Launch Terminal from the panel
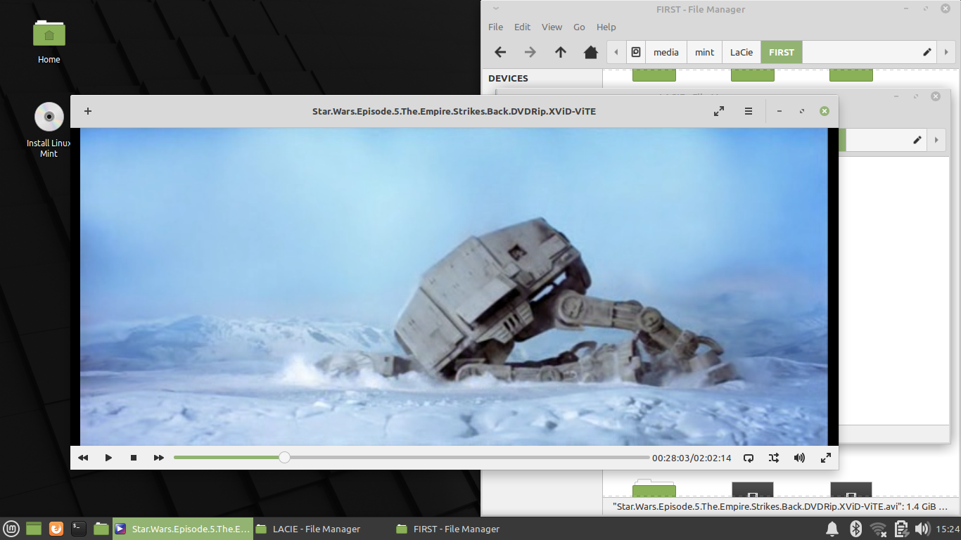The width and height of the screenshot is (961, 540). click(x=79, y=529)
